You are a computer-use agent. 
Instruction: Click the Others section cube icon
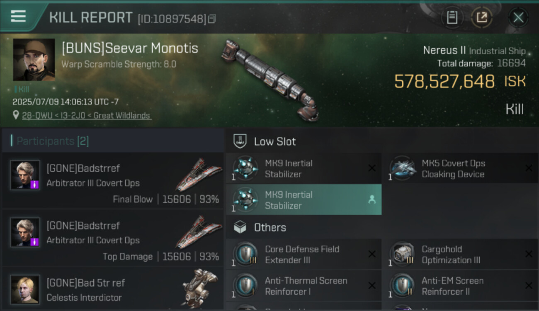coord(240,227)
